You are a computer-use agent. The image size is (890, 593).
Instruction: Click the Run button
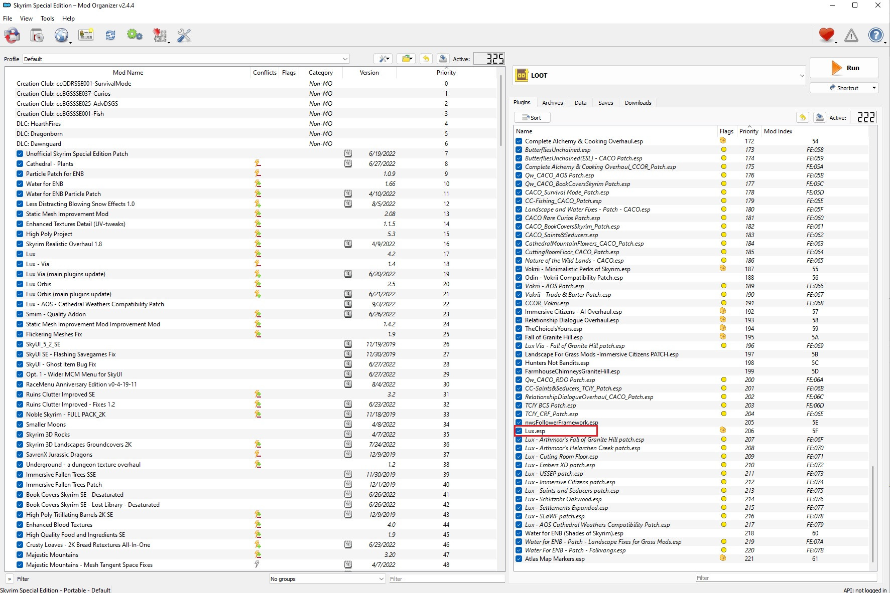844,68
